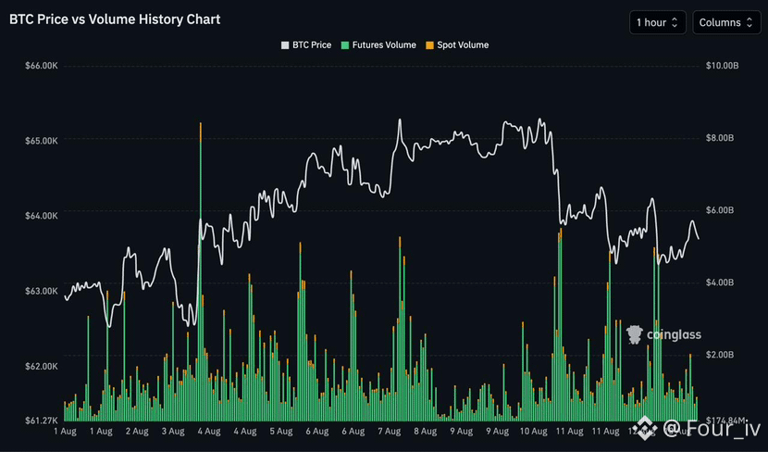The height and width of the screenshot is (452, 768).
Task: Click the $61.27K price axis label
Action: 42,421
